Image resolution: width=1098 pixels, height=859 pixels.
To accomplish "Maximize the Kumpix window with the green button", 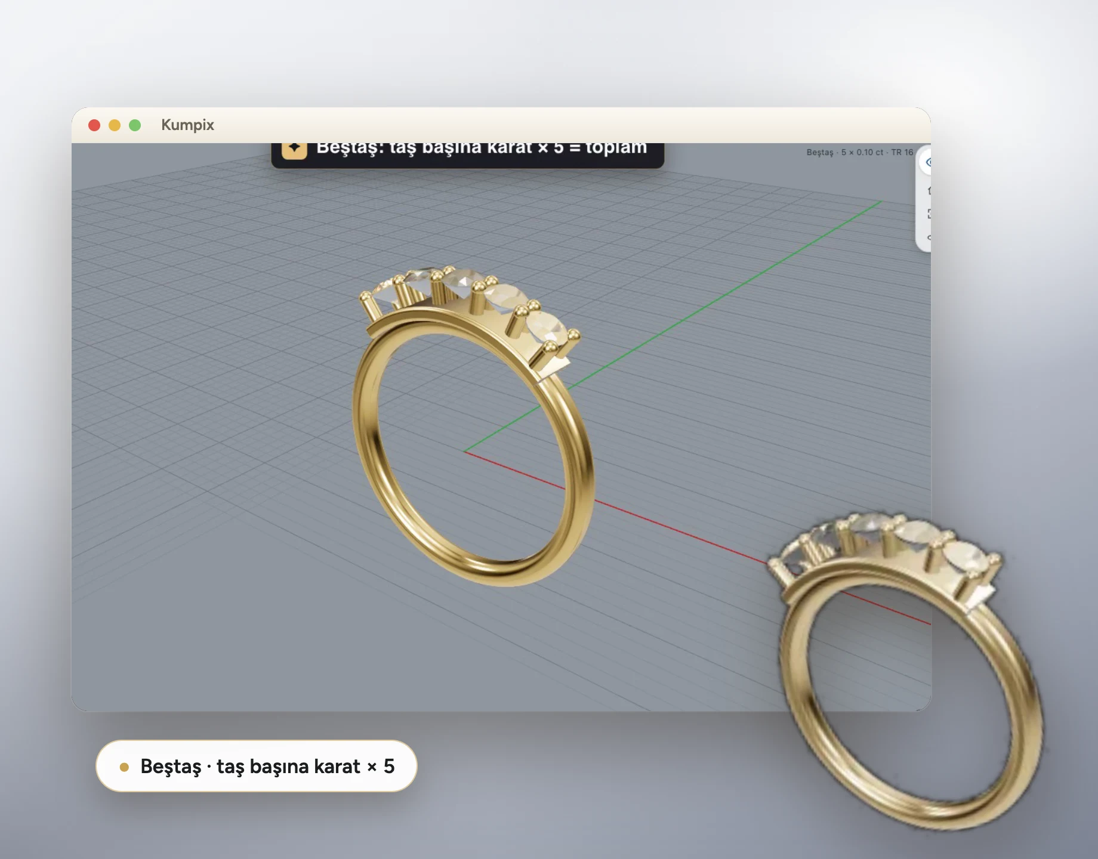I will [x=135, y=125].
